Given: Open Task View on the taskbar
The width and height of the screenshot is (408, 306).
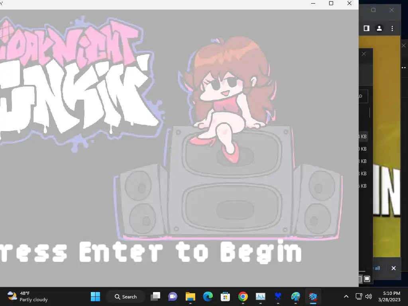Looking at the screenshot, I should click(x=155, y=296).
